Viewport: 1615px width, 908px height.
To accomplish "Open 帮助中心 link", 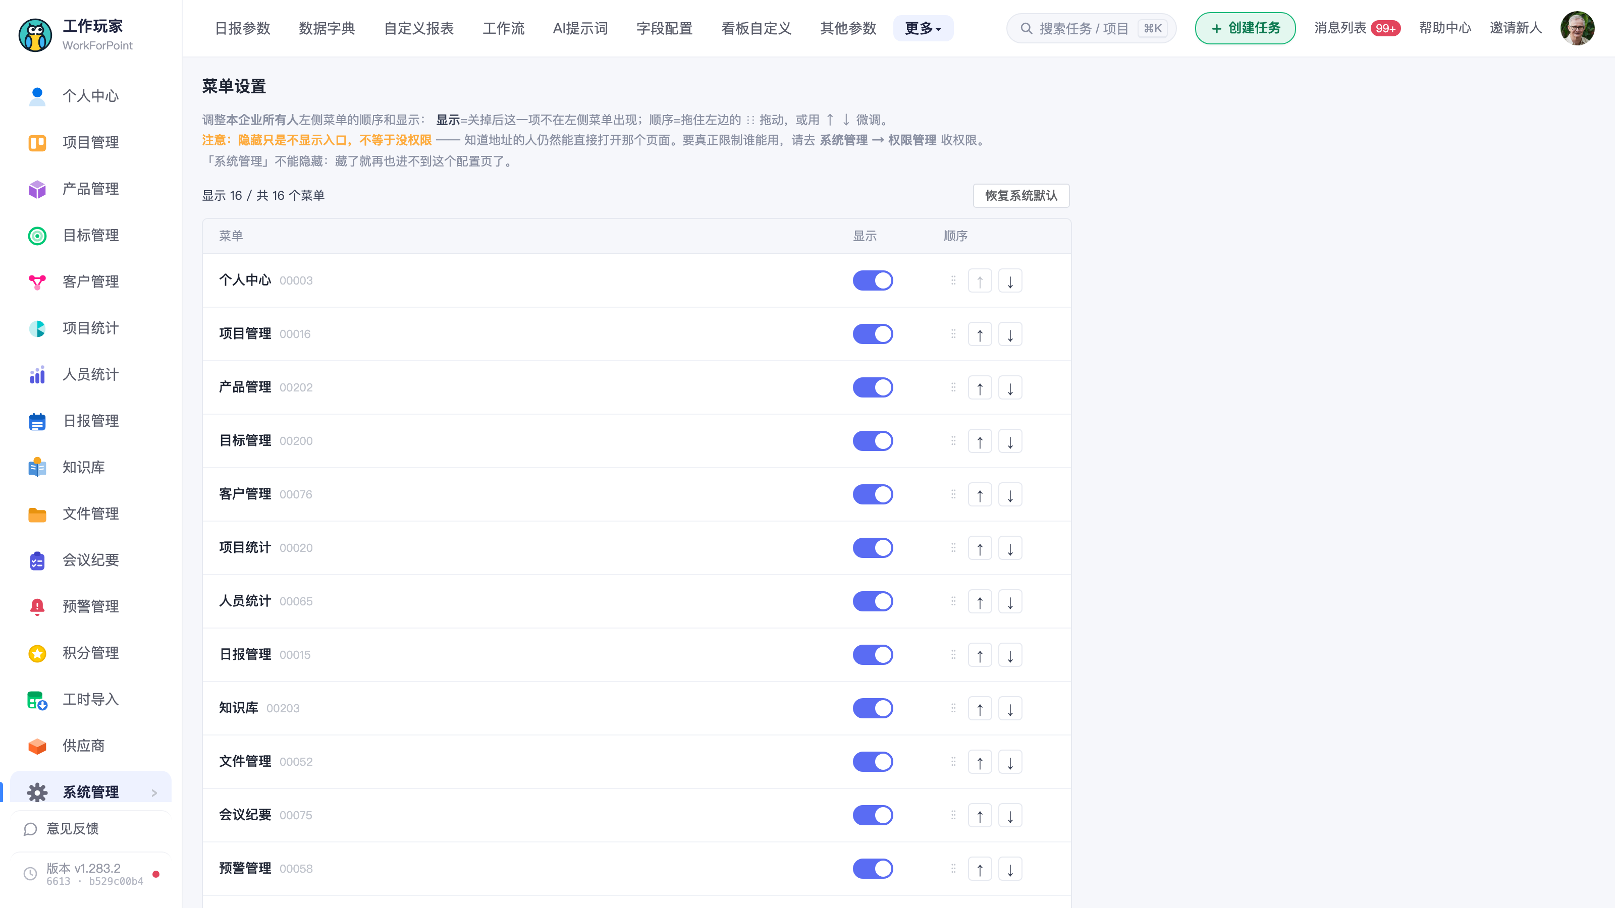I will pos(1445,28).
